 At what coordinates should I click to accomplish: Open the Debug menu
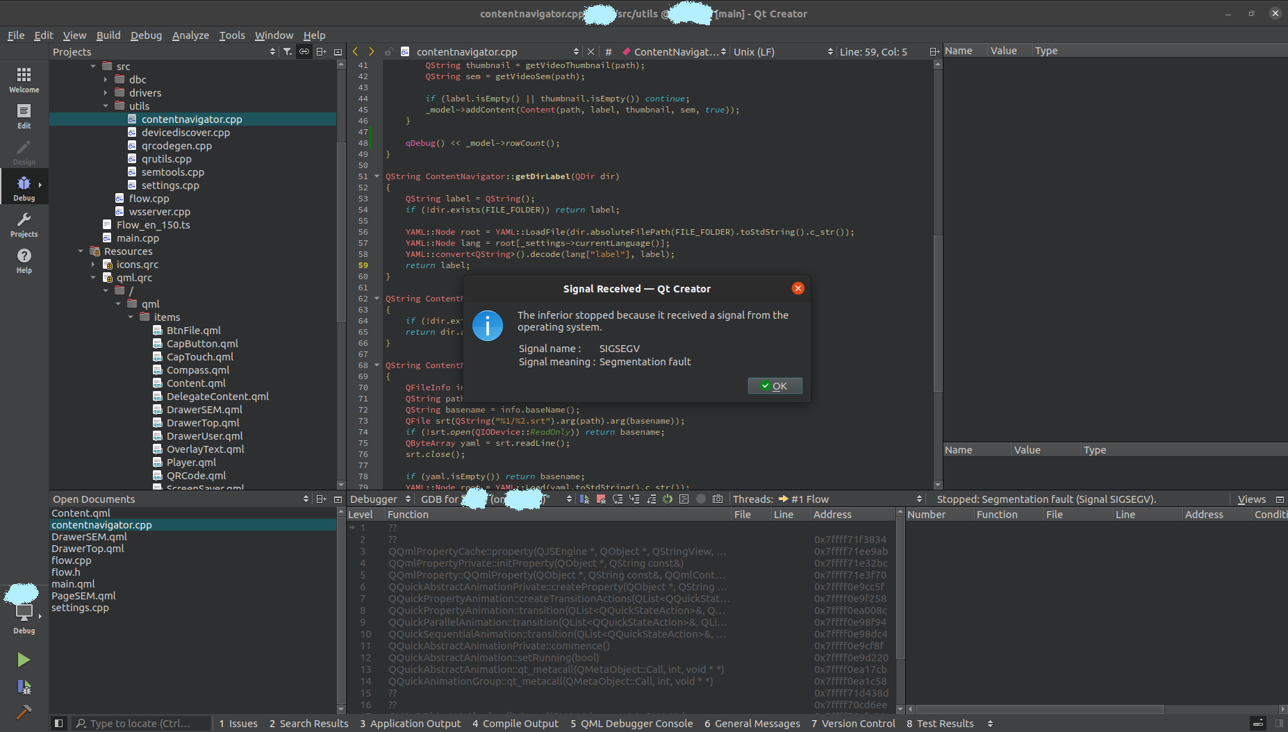[x=146, y=35]
